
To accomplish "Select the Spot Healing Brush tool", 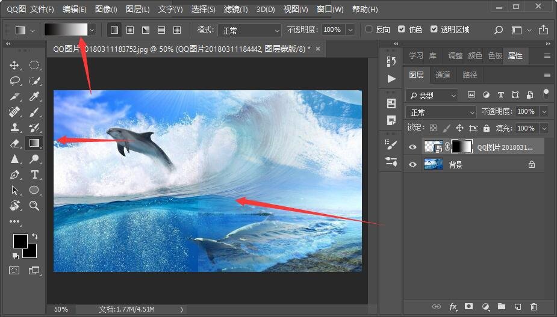I will [14, 112].
